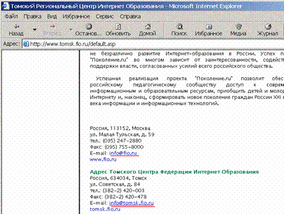Open the Назад history dropdown arrow
The image size is (284, 214).
coord(34,30)
